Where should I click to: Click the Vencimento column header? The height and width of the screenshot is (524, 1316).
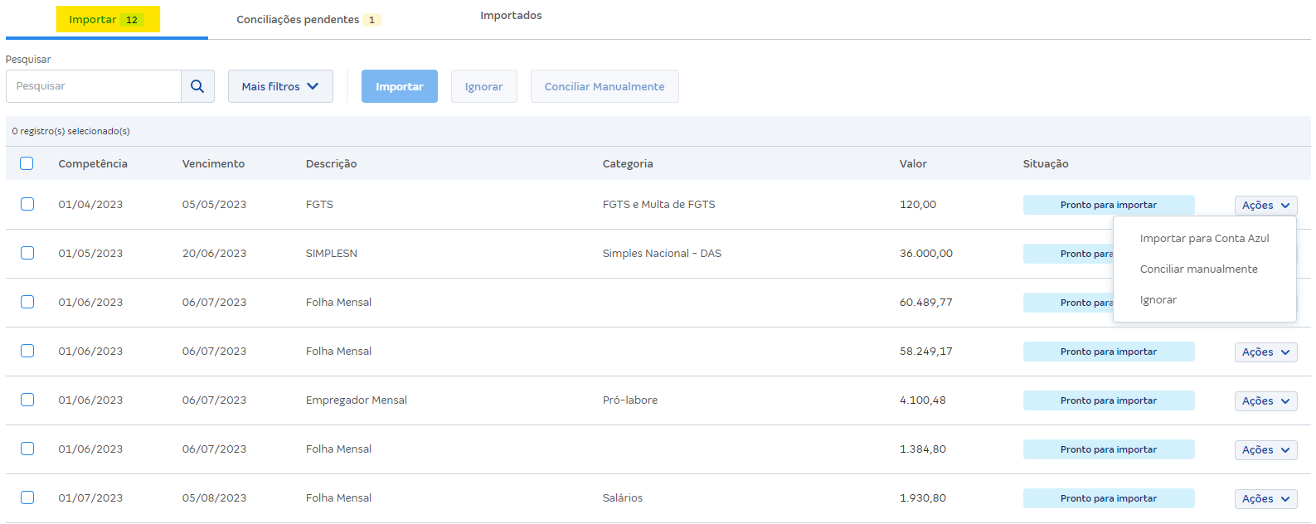tap(213, 163)
